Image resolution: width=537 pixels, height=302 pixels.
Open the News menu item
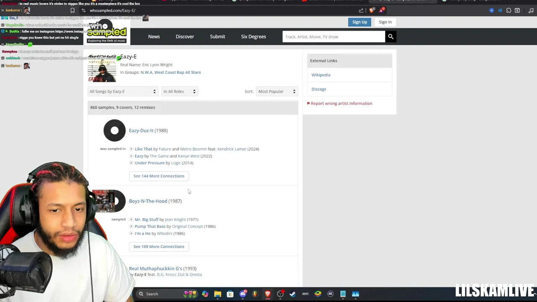(x=154, y=36)
